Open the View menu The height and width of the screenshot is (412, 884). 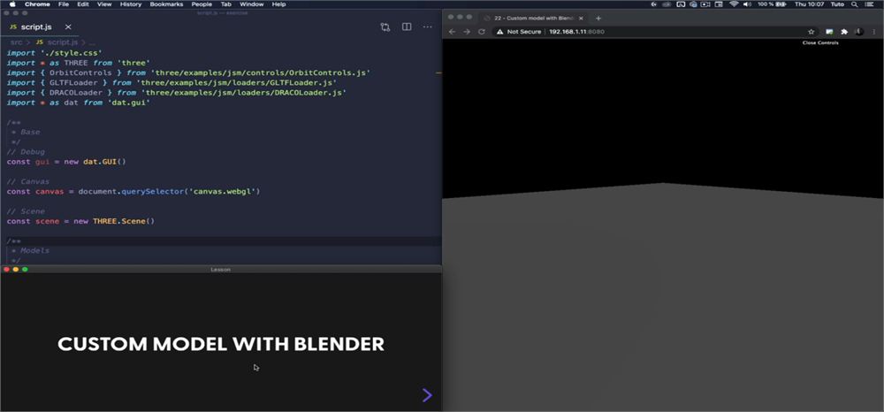point(104,4)
